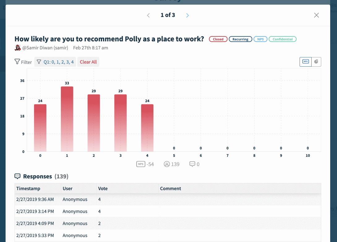Select the bar for score 4

(x=147, y=128)
